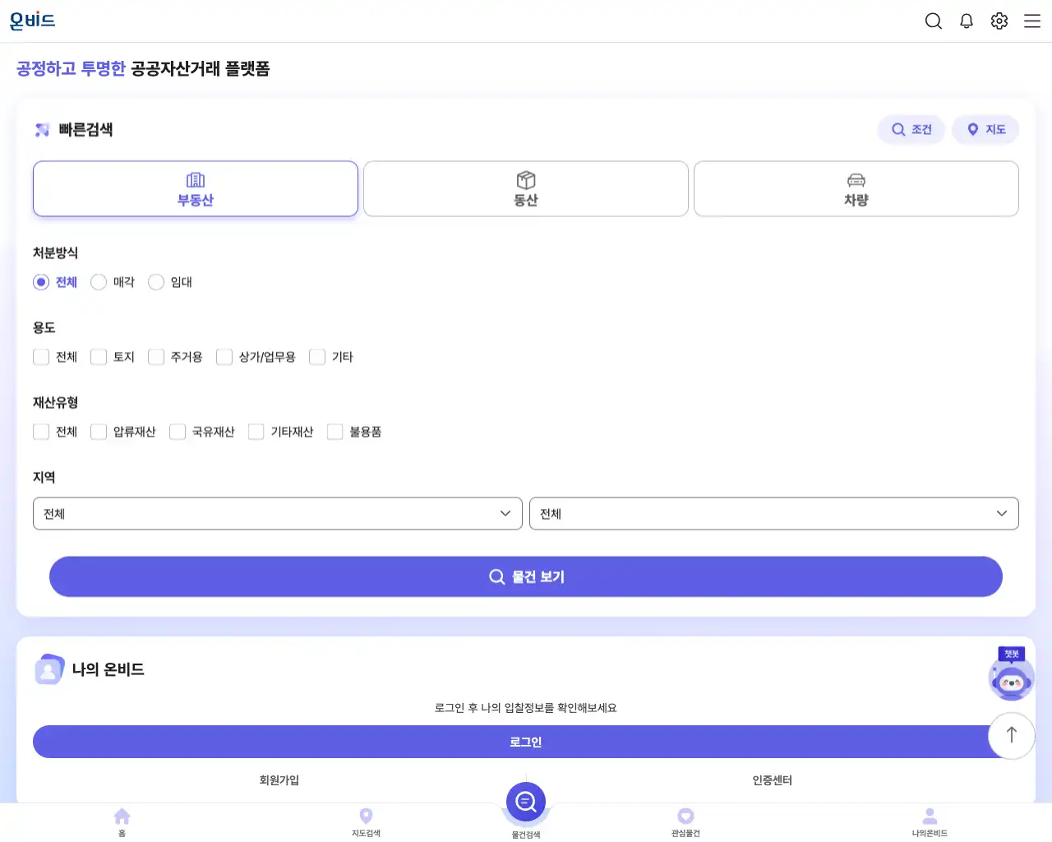Click the 온비드 logo

click(32, 21)
